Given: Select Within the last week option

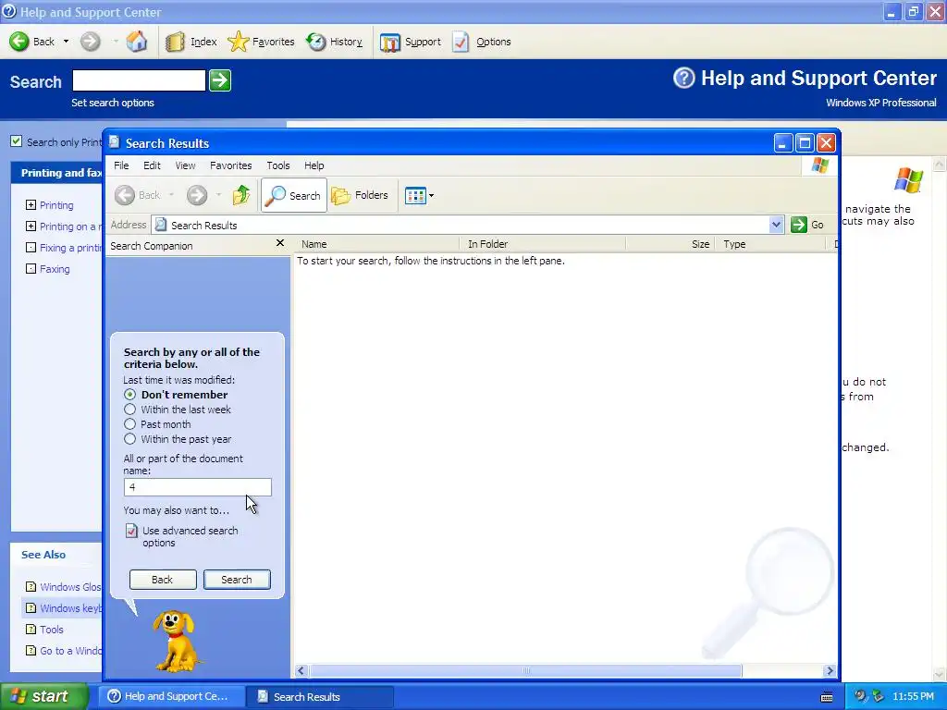Looking at the screenshot, I should [129, 410].
